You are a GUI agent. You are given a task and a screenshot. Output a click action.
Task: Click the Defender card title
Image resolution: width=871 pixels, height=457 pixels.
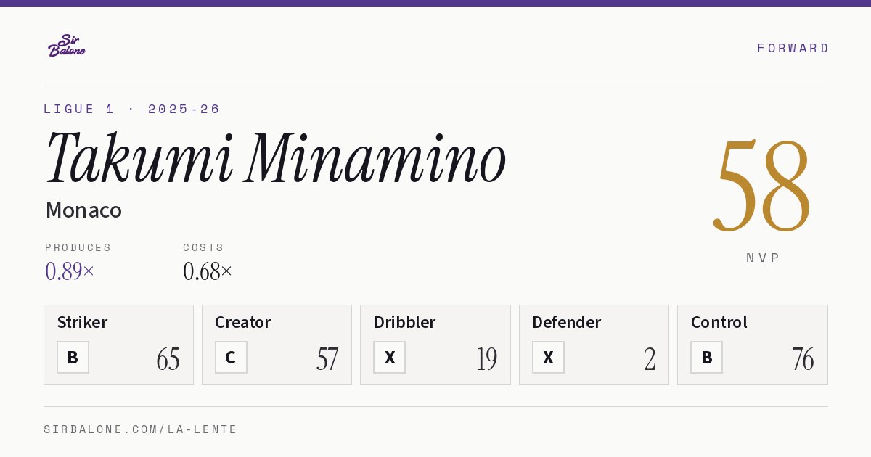[x=566, y=322]
